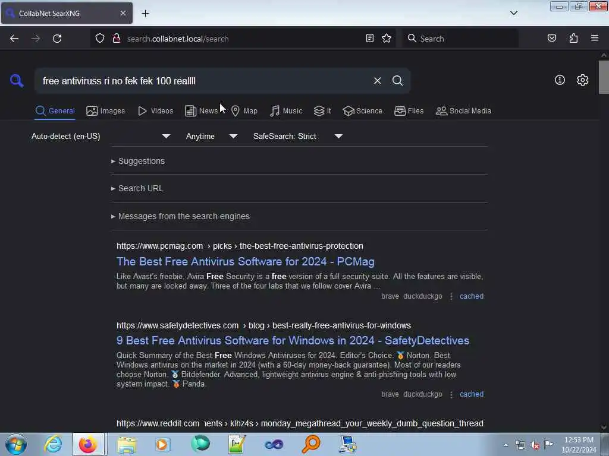Image resolution: width=609 pixels, height=456 pixels.
Task: Submit search with magnifier button
Action: [397, 81]
